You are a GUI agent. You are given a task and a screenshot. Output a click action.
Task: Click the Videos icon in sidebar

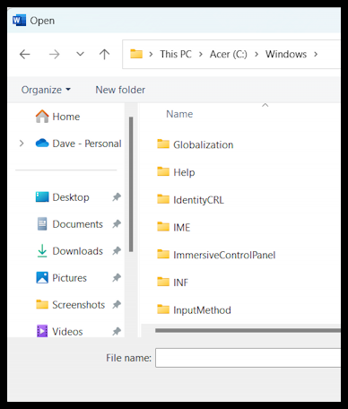tap(42, 331)
